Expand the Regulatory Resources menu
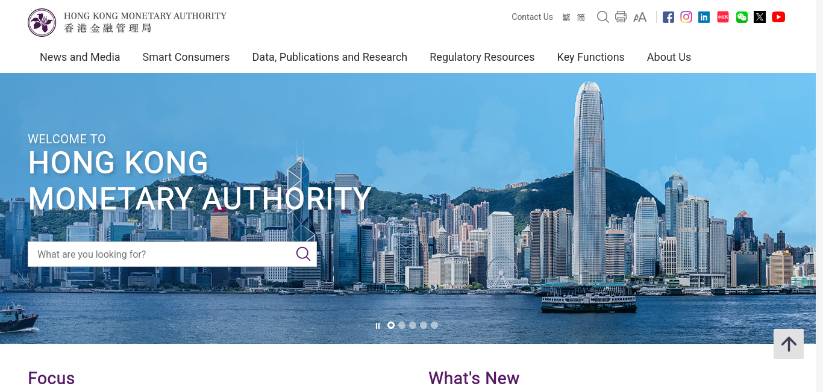Viewport: 823px width, 392px height. (482, 57)
